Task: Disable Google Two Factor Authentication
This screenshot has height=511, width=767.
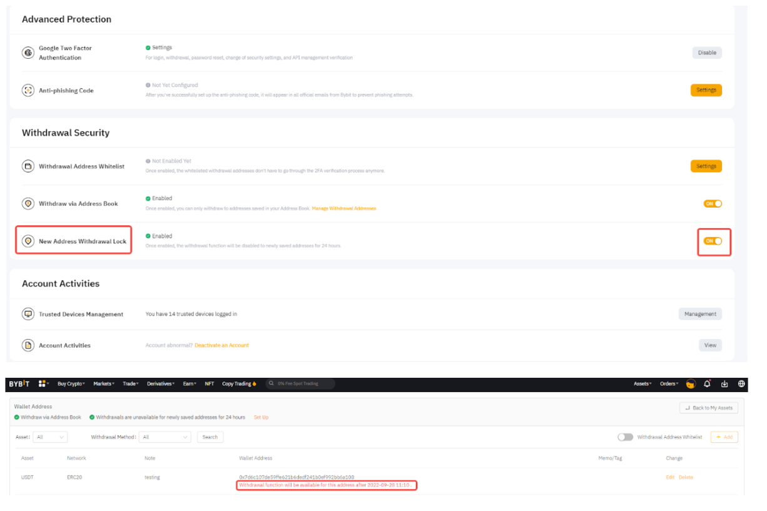Action: pyautogui.click(x=707, y=53)
